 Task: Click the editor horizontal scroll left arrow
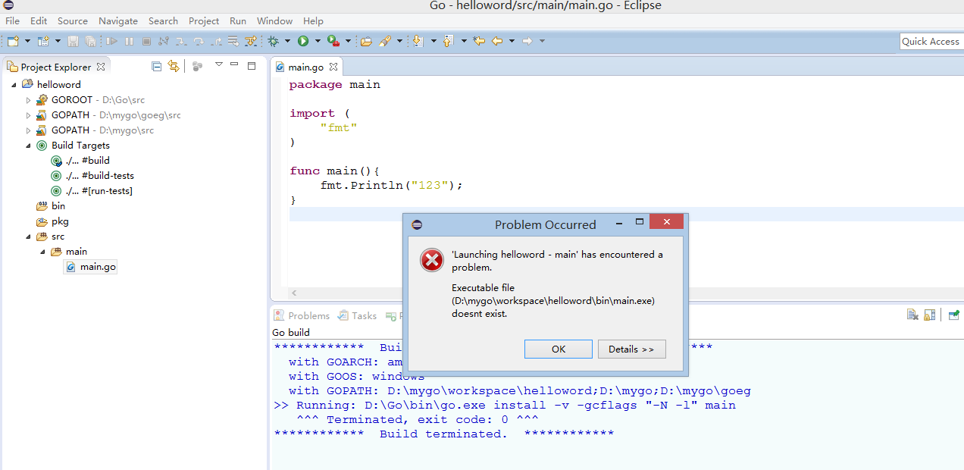tap(294, 293)
